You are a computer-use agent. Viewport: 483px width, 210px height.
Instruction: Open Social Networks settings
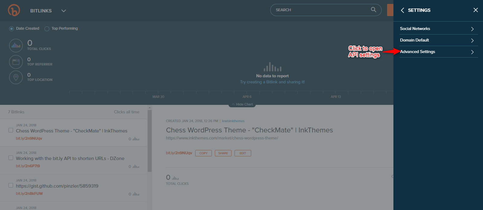439,29
